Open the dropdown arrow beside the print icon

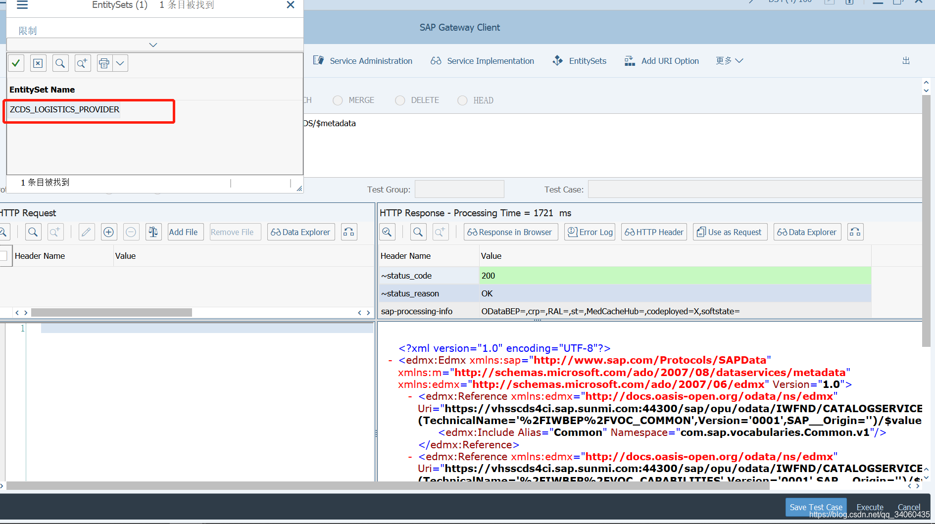pyautogui.click(x=120, y=63)
